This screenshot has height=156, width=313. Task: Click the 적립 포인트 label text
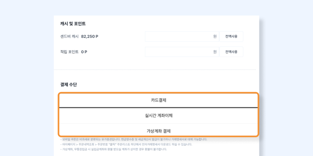[69, 52]
